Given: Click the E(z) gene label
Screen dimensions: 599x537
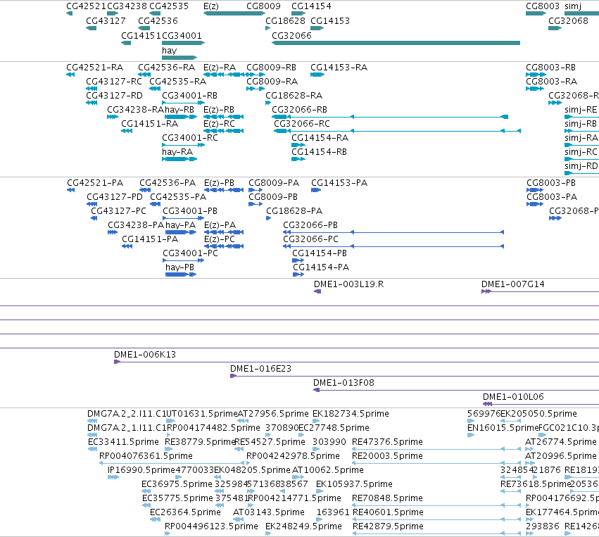Looking at the screenshot, I should pyautogui.click(x=211, y=6).
